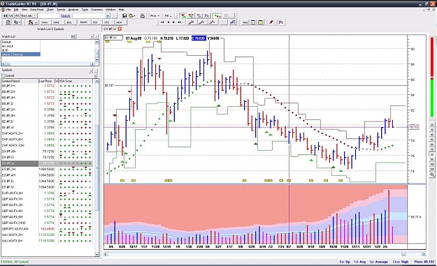Click the plus button in Watch List header

tap(92, 36)
